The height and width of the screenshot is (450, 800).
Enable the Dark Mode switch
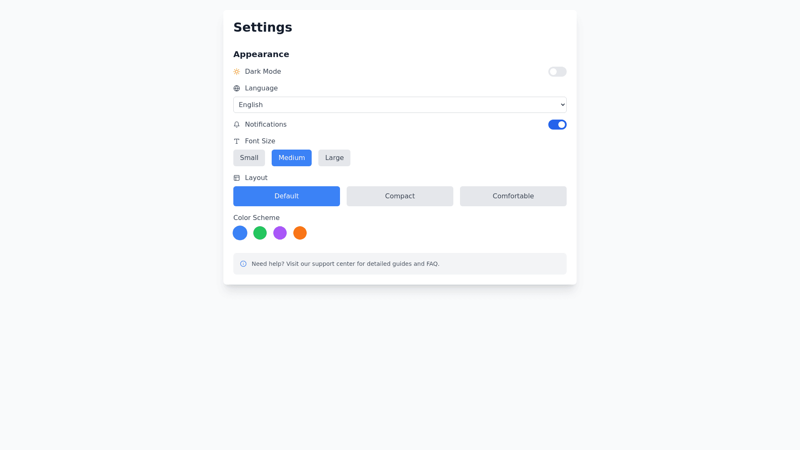pos(557,72)
